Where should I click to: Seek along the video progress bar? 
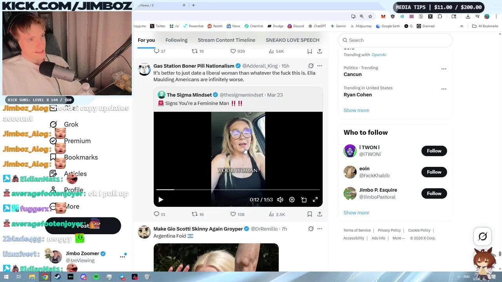click(x=238, y=190)
